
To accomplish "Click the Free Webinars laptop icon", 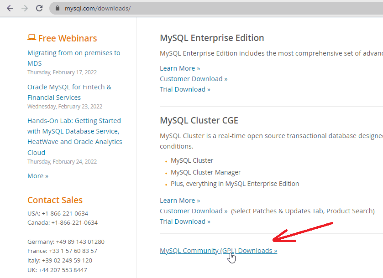I will coord(31,37).
